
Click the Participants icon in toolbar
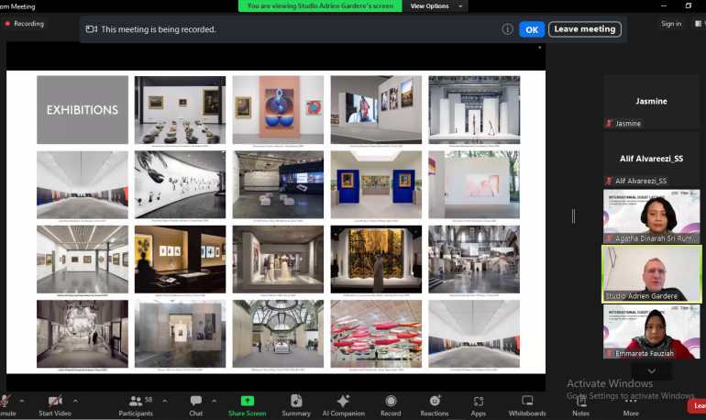[x=136, y=401]
